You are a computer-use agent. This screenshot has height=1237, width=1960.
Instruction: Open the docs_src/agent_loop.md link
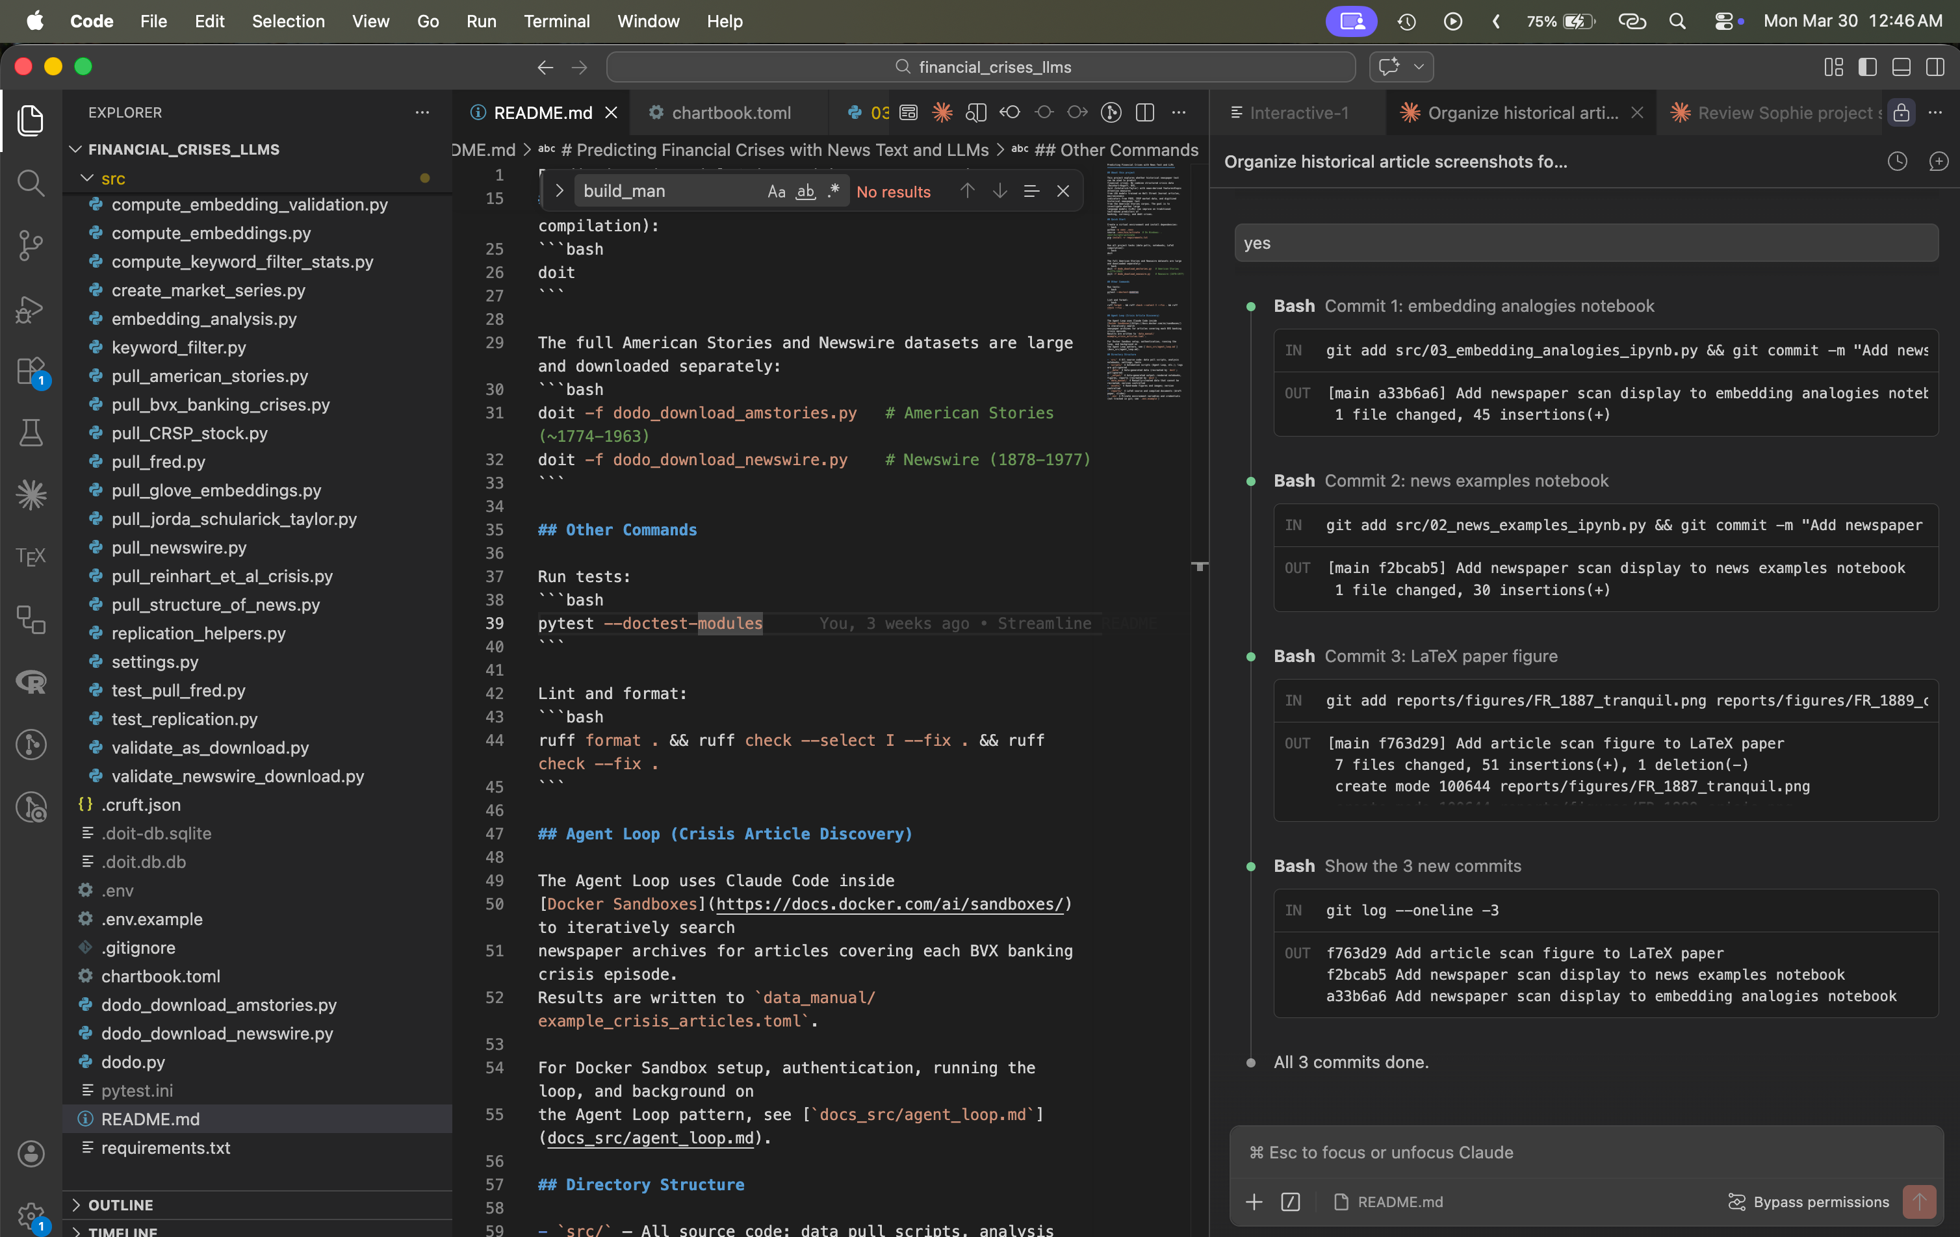click(651, 1138)
